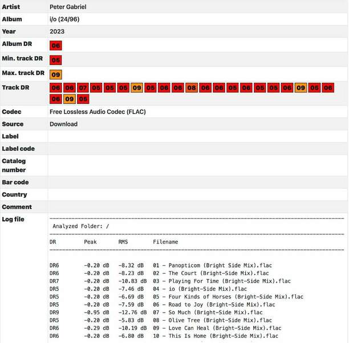Click RMS value -6.80 dB
This screenshot has width=349, height=343.
pos(131,336)
